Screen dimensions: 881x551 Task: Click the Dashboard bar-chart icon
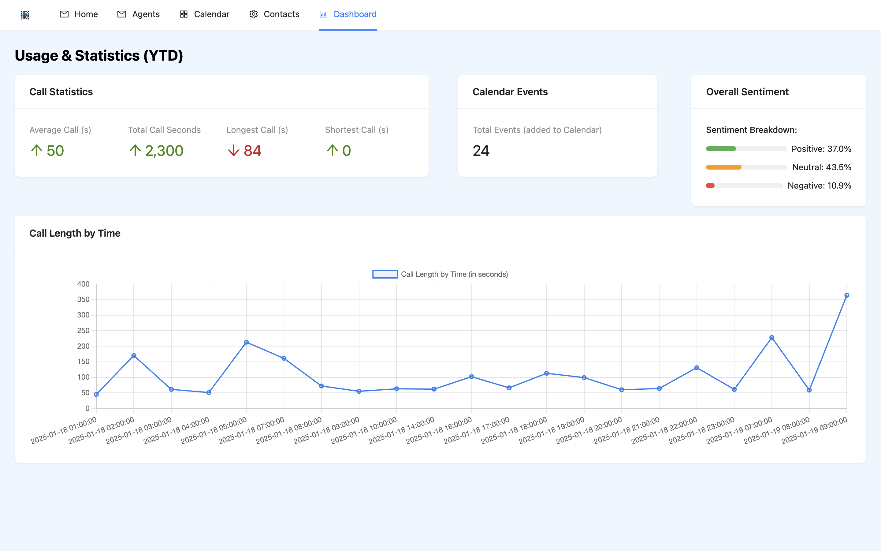[x=323, y=14]
